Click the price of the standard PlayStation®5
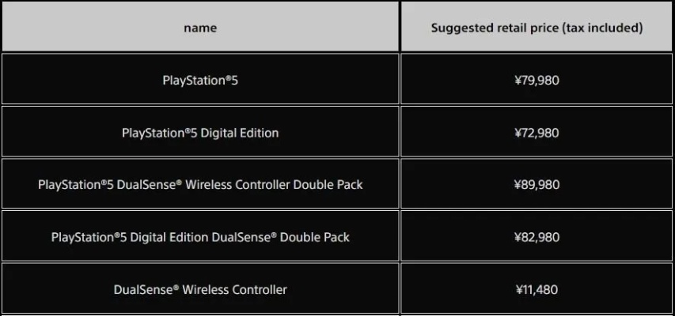Screen dimensions: 675x316 (x=537, y=80)
